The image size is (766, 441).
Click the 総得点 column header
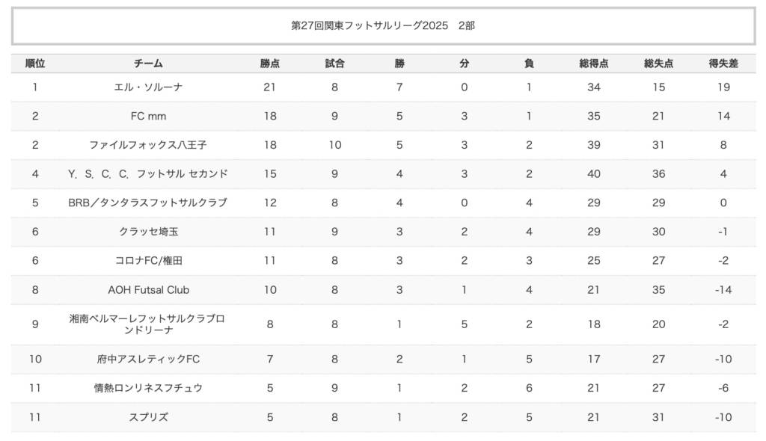pos(593,64)
